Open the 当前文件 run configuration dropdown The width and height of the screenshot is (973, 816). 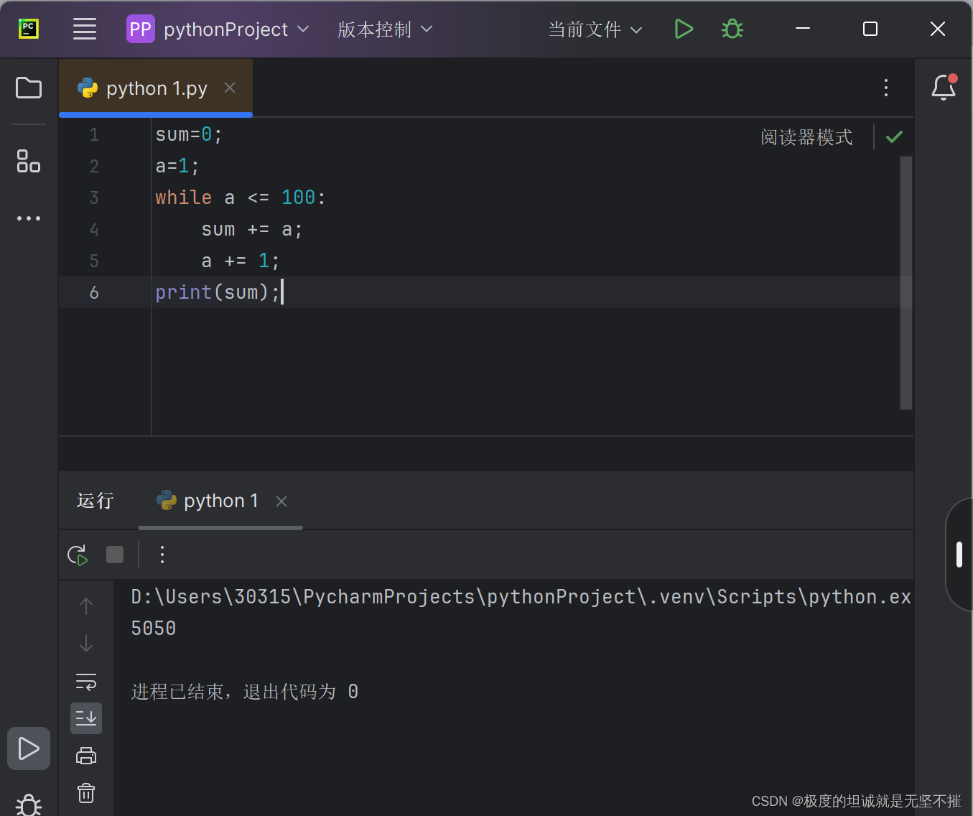click(593, 29)
